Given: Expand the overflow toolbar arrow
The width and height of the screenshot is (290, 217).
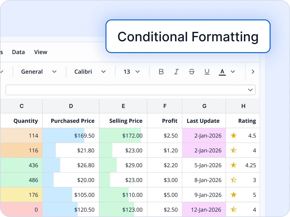Looking at the screenshot, I should (x=253, y=71).
